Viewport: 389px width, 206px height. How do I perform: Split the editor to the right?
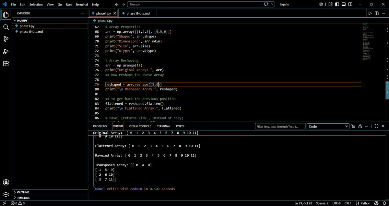click(377, 13)
